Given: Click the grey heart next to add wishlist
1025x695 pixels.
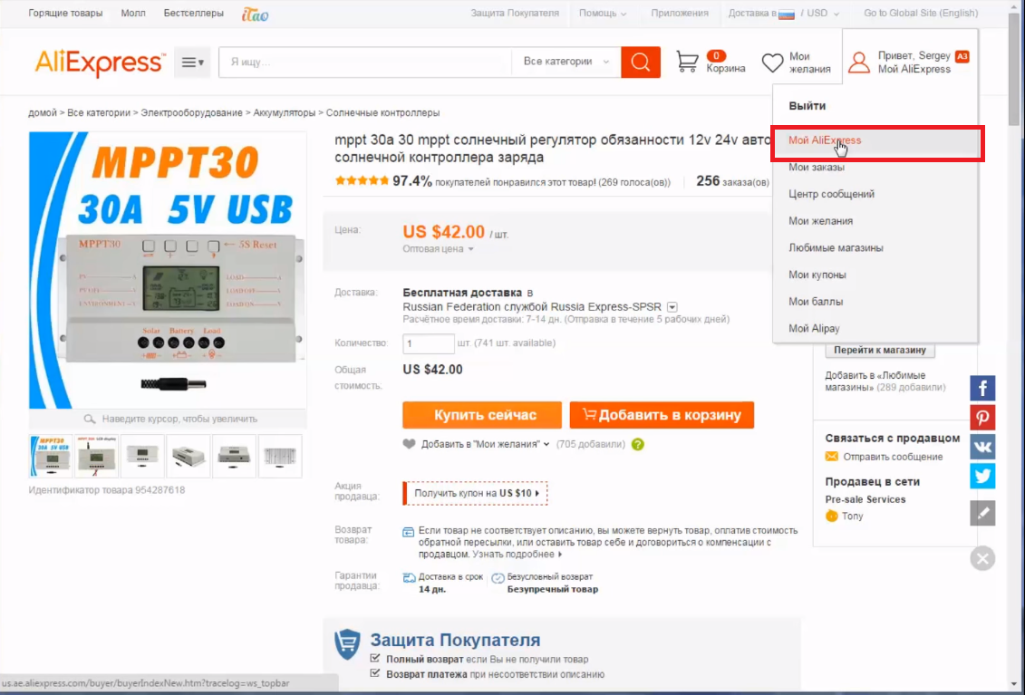Looking at the screenshot, I should tap(410, 445).
